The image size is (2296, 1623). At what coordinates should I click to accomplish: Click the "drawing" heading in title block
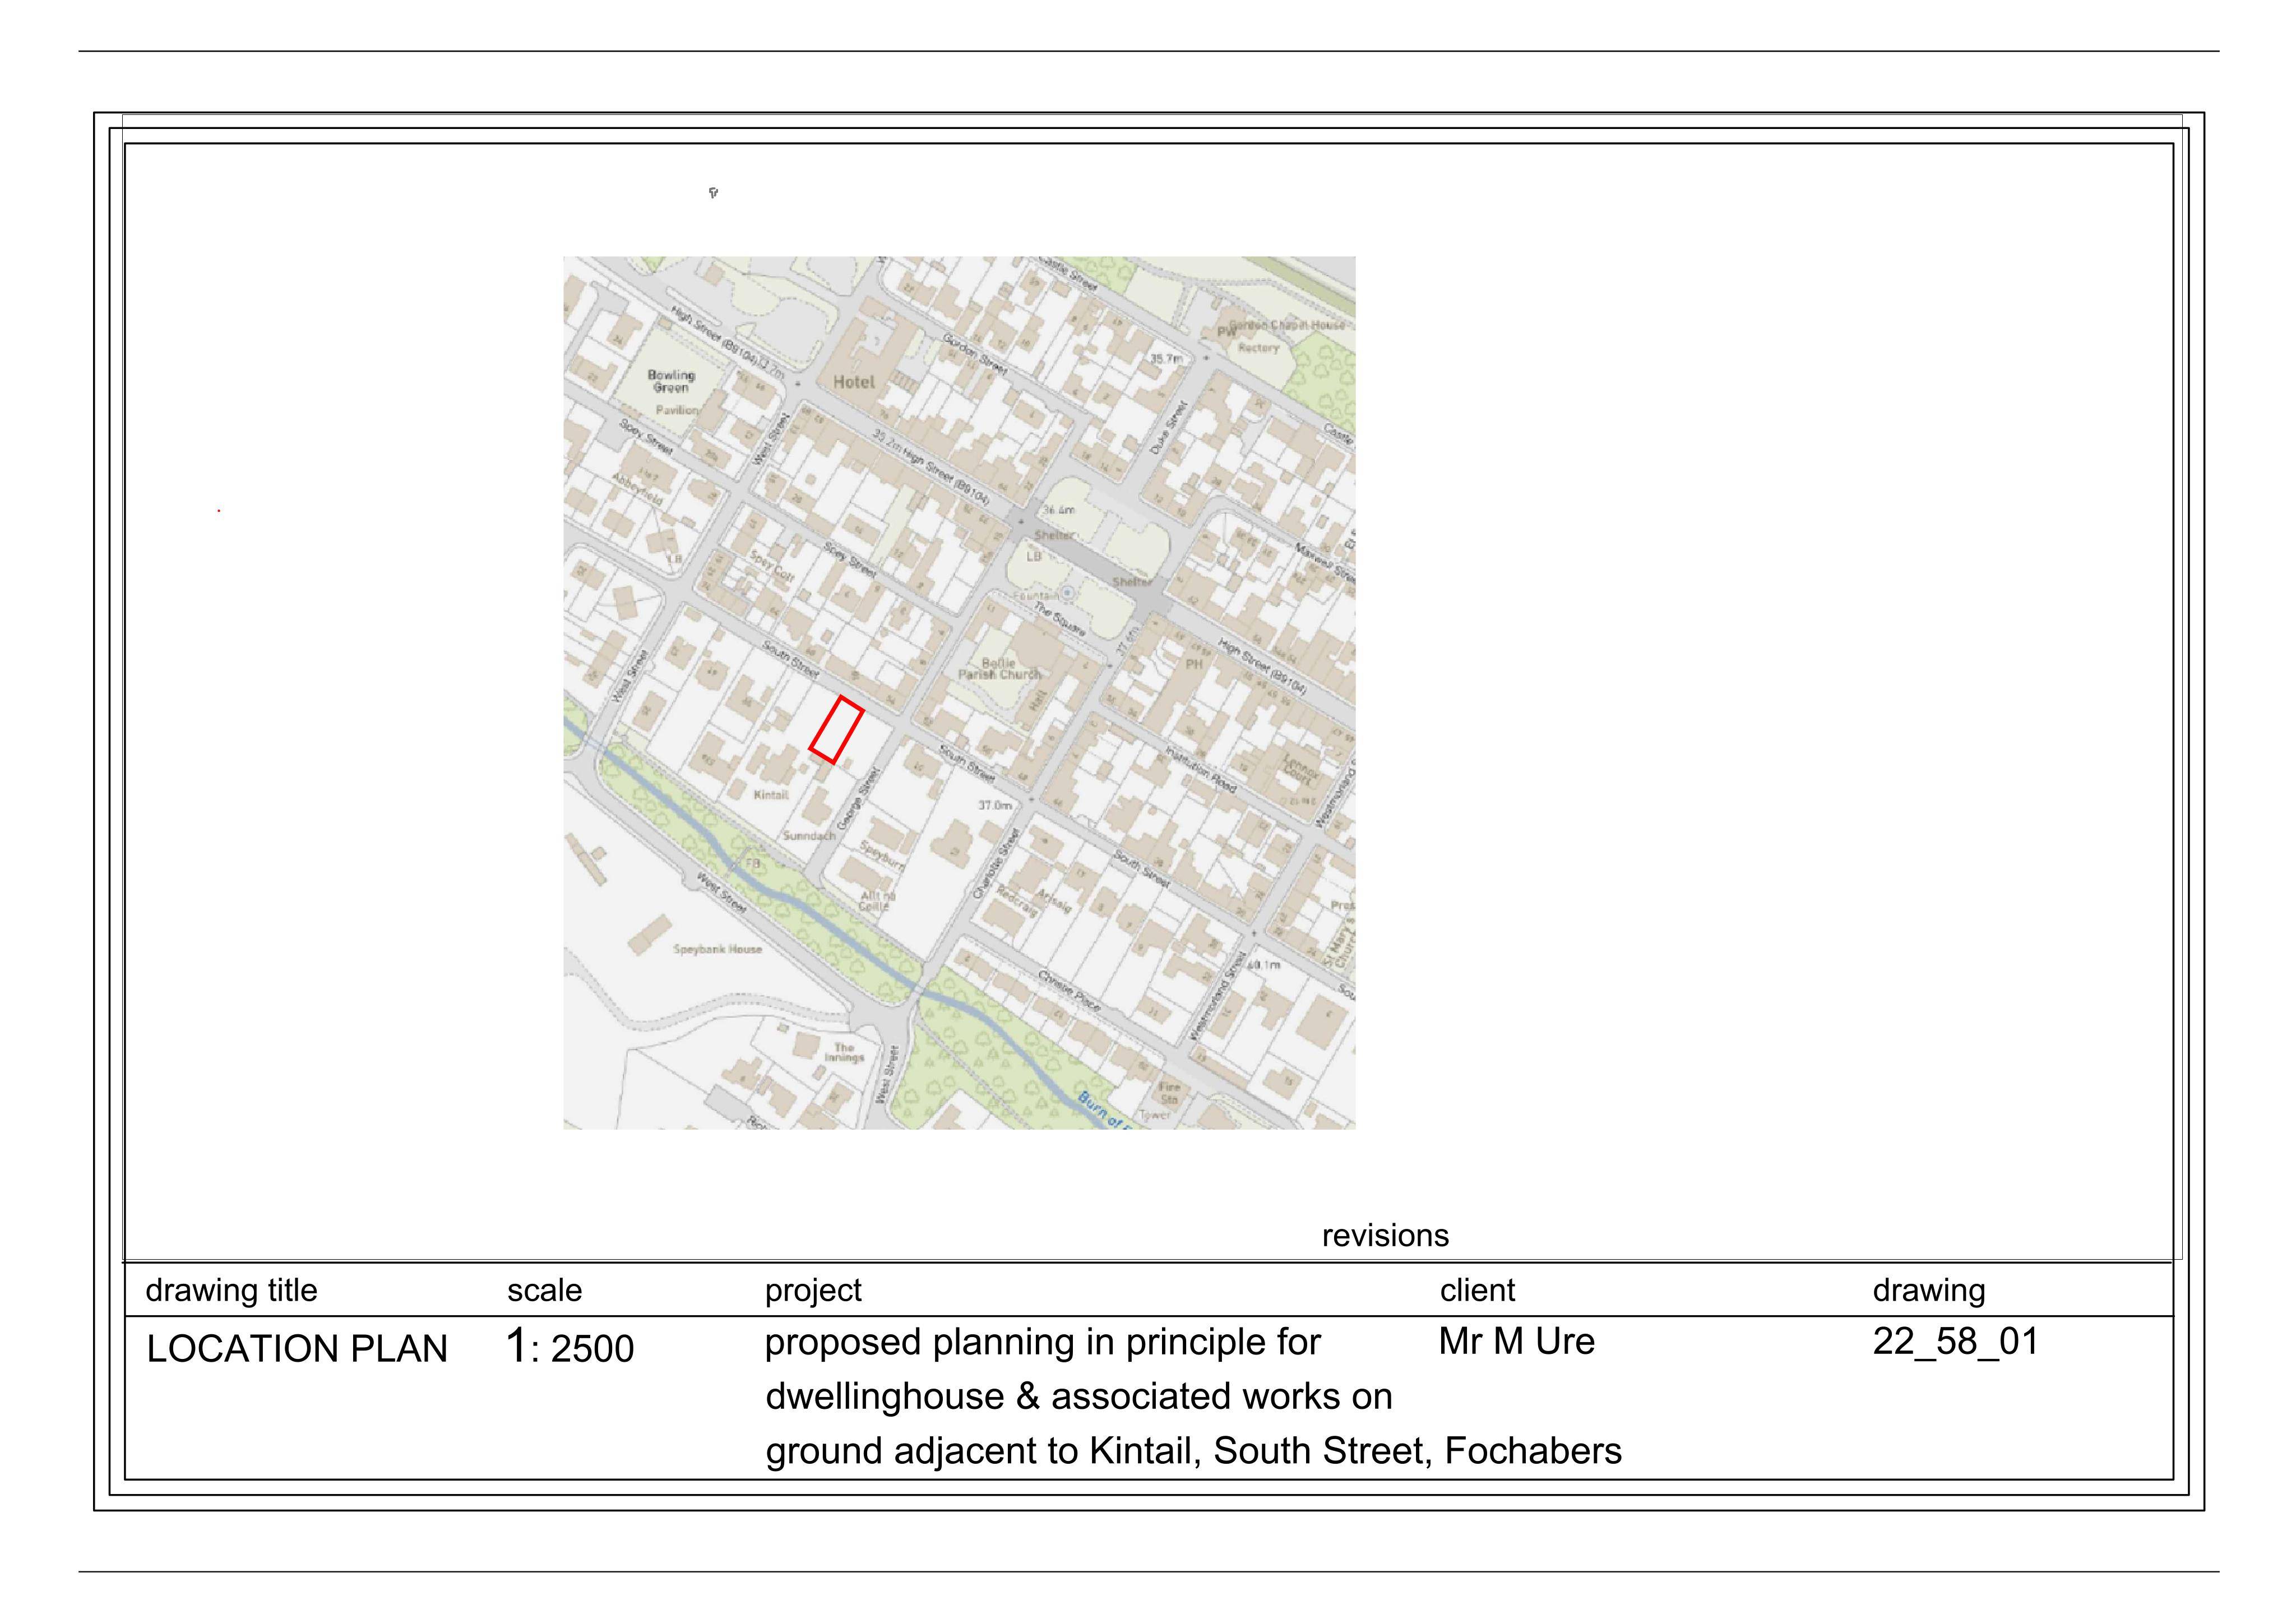click(x=1929, y=1292)
